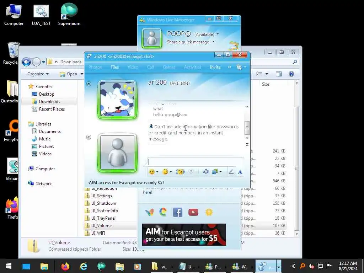The height and width of the screenshot is (273, 364).
Task: Click the Explorer file list scrollbar
Action: pos(296,168)
